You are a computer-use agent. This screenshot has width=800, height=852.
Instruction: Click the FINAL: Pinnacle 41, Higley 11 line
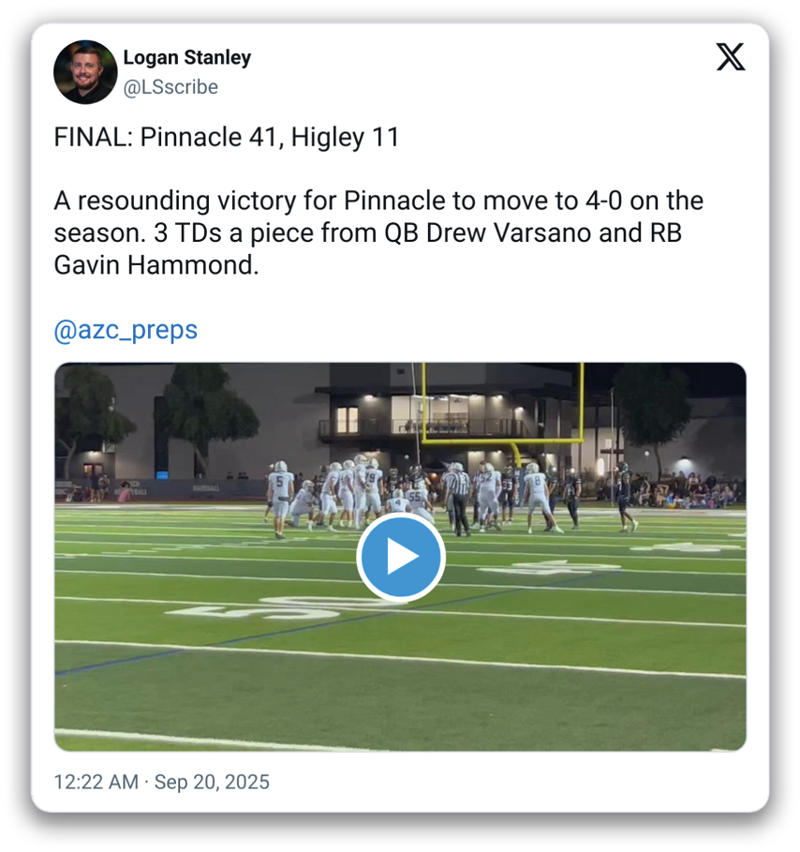pyautogui.click(x=227, y=138)
